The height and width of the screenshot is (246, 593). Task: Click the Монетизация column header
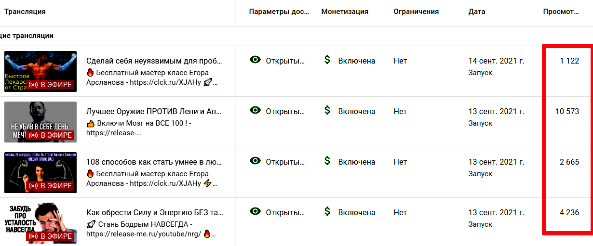(345, 12)
